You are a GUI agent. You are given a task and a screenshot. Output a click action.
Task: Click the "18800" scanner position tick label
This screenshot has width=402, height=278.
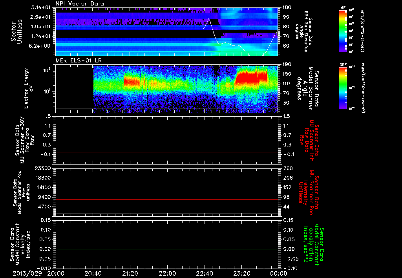pos(43,178)
